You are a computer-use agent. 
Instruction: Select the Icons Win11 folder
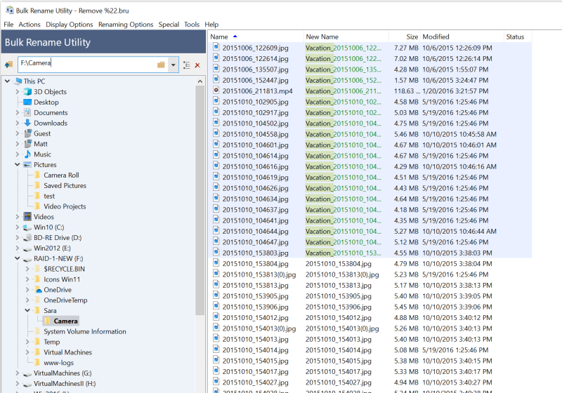[62, 279]
